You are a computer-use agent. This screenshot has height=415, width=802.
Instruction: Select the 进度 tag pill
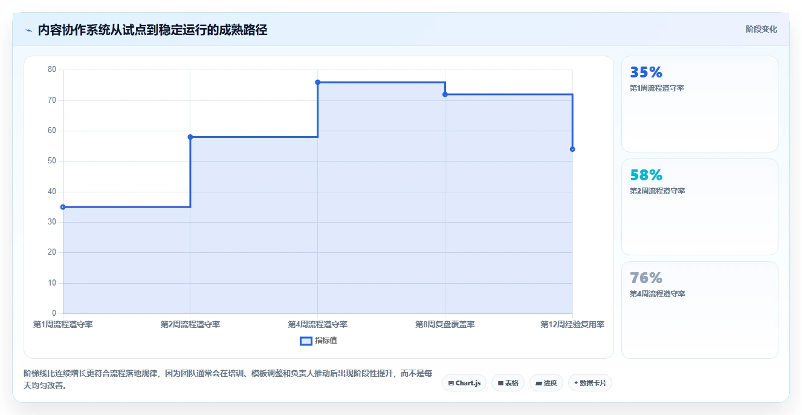point(546,383)
